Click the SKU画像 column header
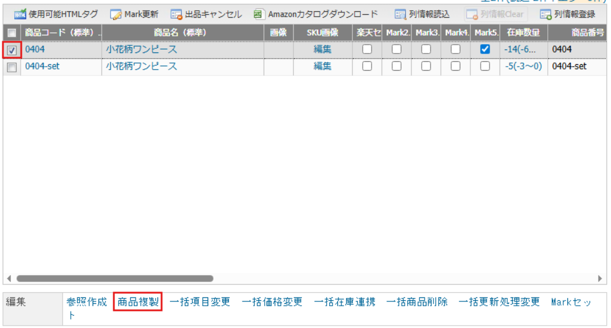 pyautogui.click(x=323, y=33)
